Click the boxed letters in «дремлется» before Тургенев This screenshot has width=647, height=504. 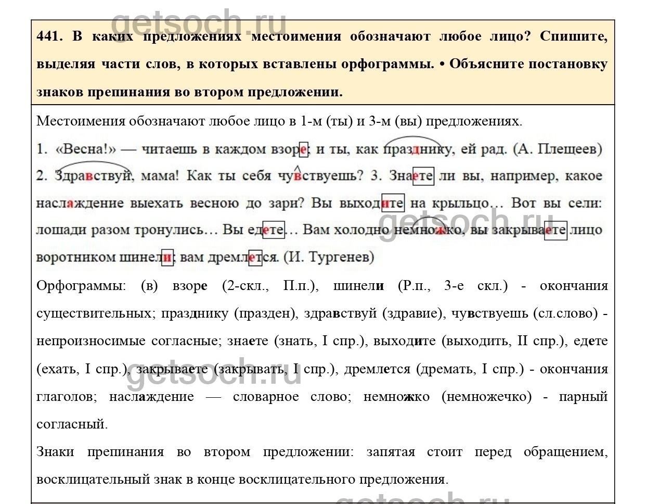pos(255,257)
